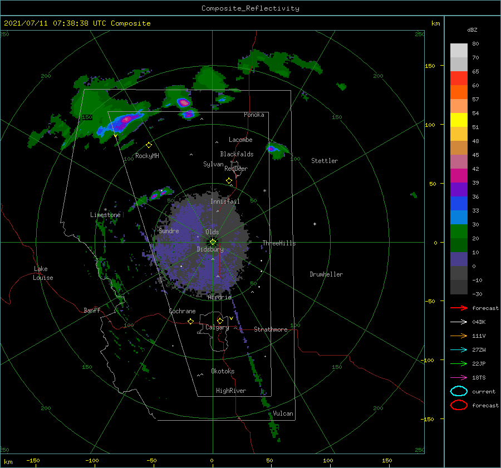Click the purple 39-36 dBZ swatch
501x468 pixels.
point(459,190)
